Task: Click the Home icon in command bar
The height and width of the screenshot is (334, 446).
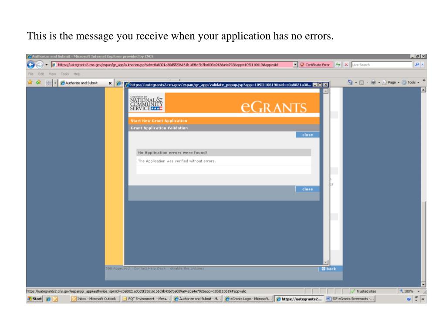Action: pyautogui.click(x=350, y=82)
